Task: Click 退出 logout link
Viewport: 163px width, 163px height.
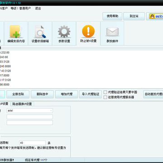Action: click(38, 9)
